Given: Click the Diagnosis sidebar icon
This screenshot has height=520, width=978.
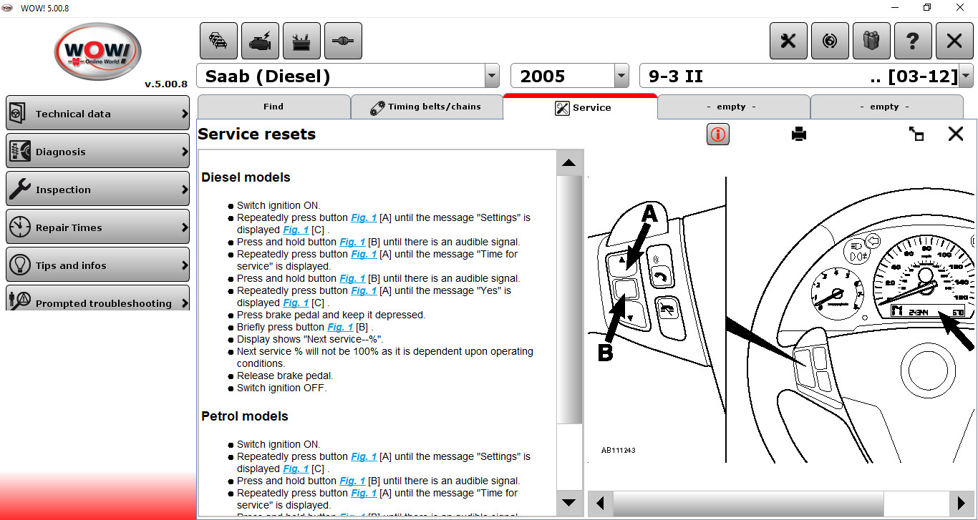Looking at the screenshot, I should point(19,152).
